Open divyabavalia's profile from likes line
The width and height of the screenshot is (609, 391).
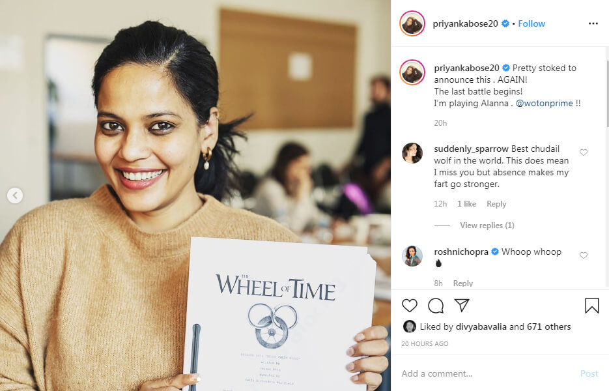point(481,327)
